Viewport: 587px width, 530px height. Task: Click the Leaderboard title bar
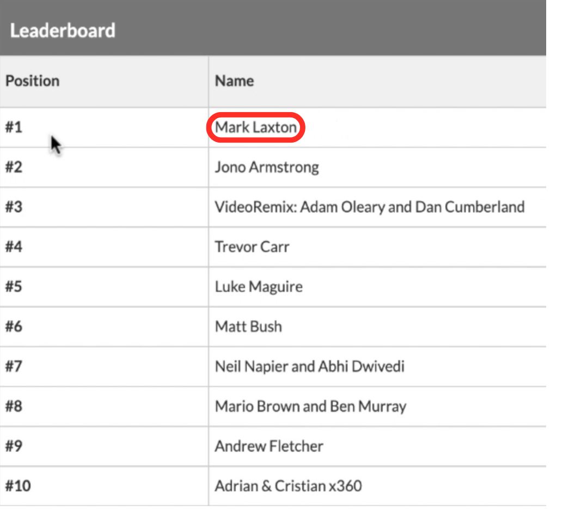tap(63, 30)
